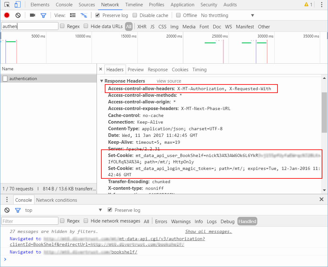Toggle the device toolbar icon

click(x=17, y=4)
